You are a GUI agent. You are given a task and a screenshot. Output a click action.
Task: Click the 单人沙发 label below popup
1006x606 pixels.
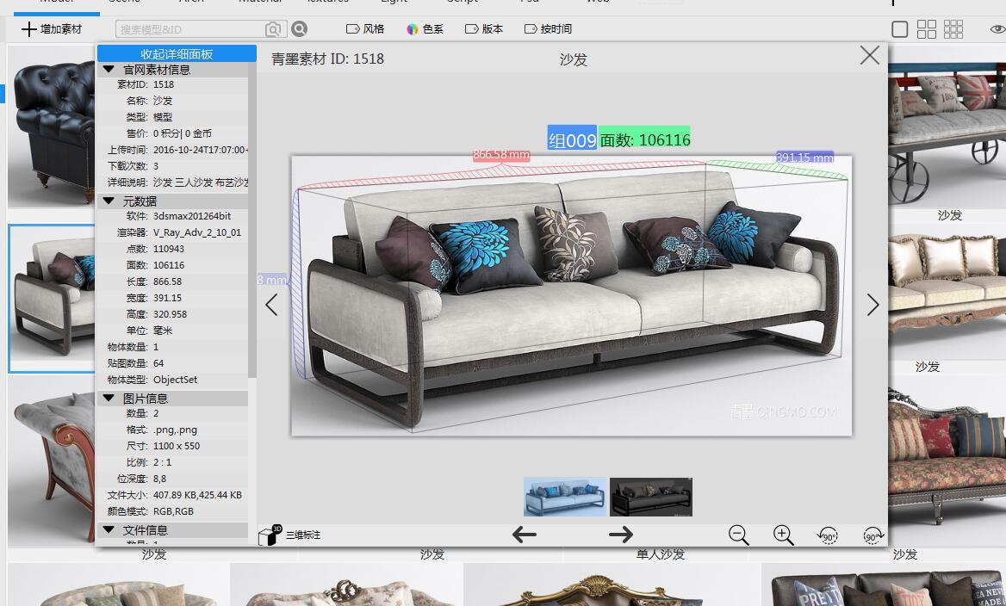point(660,554)
